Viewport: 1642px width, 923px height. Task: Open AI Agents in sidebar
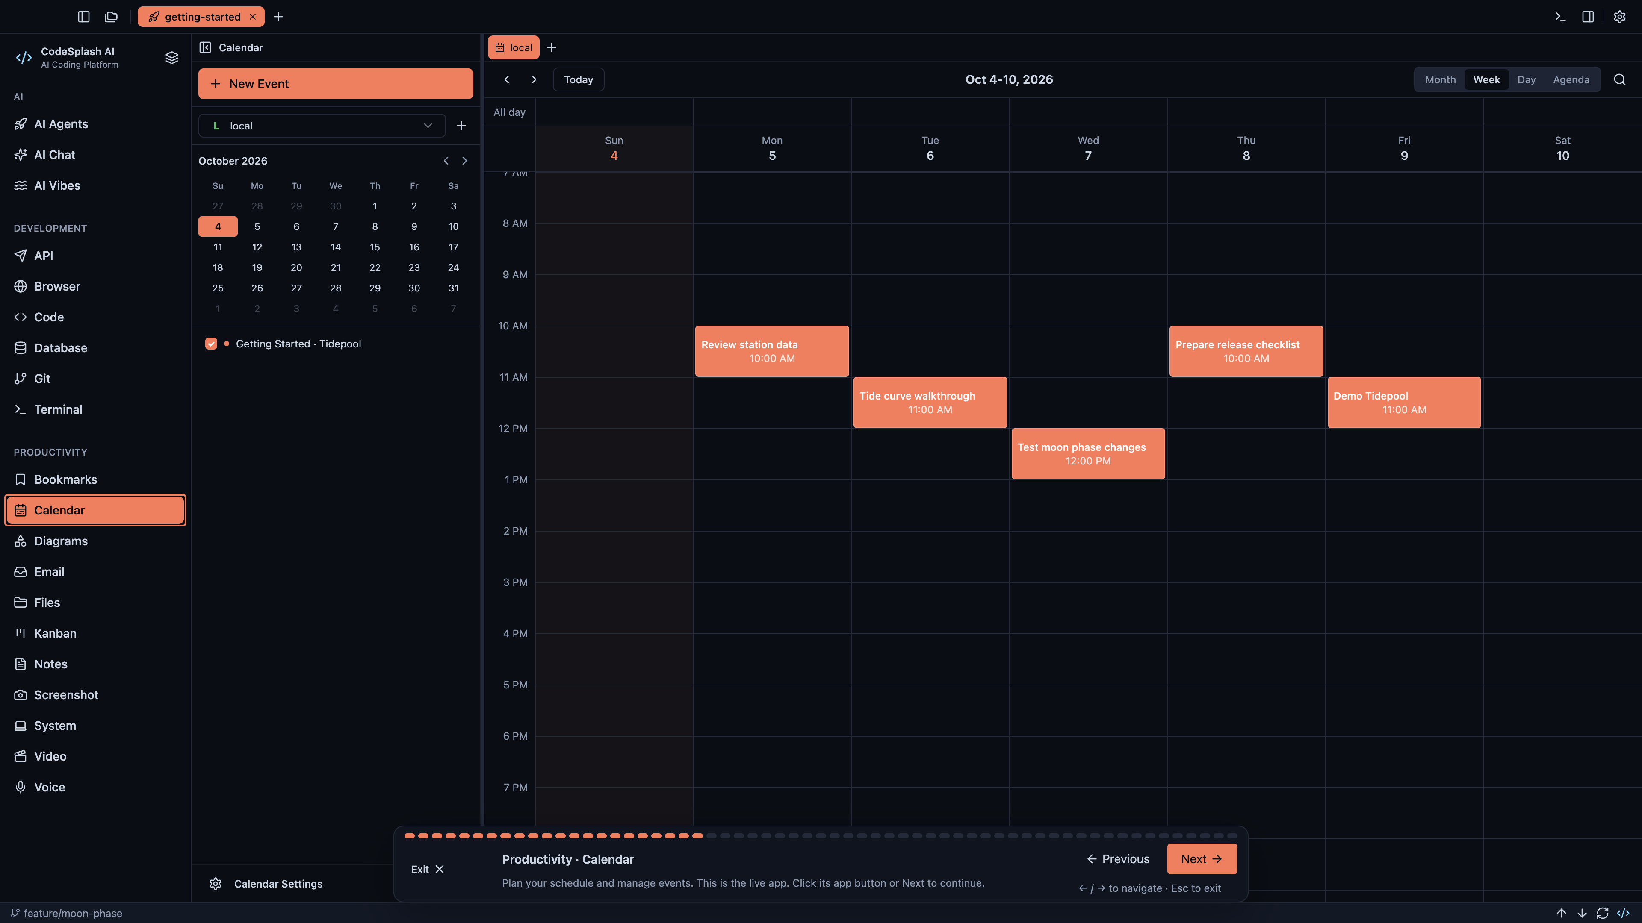pos(96,124)
